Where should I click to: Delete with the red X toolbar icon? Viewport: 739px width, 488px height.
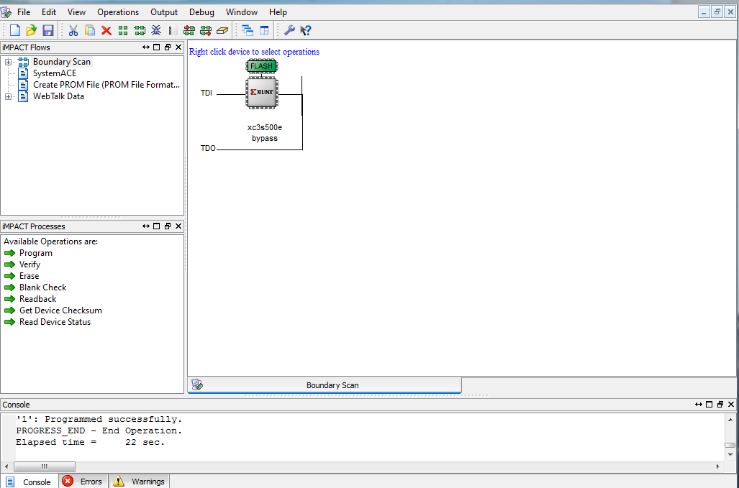click(106, 31)
